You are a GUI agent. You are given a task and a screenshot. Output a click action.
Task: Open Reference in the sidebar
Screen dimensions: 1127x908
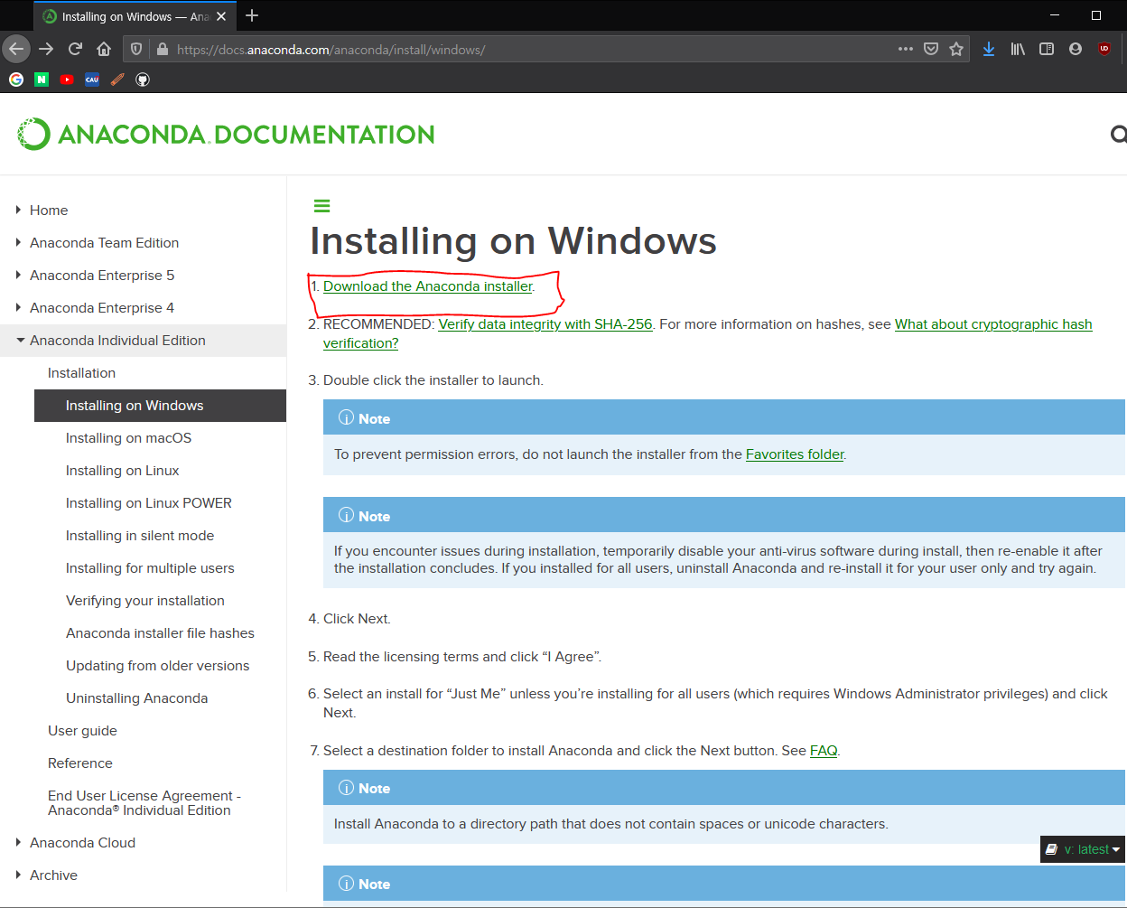click(x=80, y=763)
